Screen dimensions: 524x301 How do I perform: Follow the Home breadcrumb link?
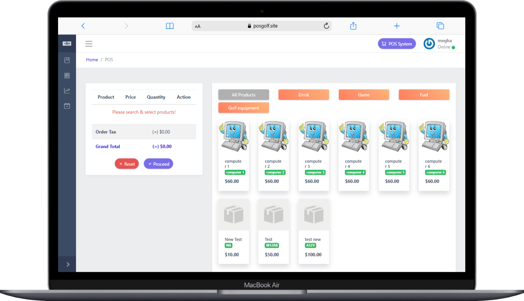coord(92,60)
